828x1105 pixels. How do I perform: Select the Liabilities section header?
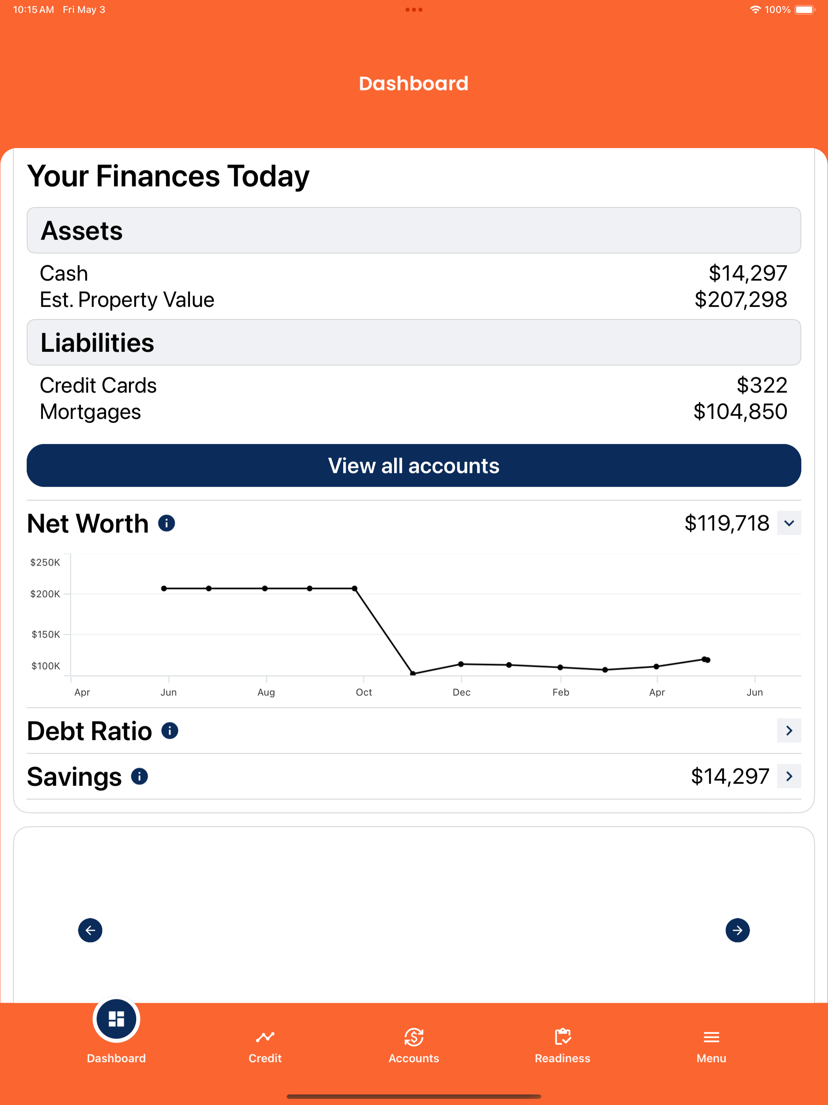click(x=414, y=342)
